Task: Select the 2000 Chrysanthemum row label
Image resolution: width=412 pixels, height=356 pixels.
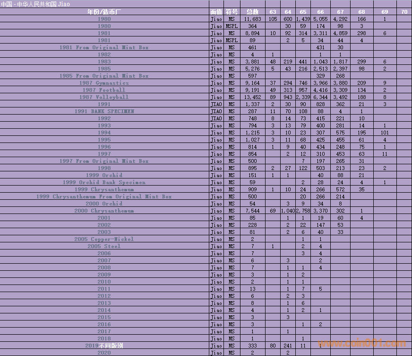Action: pyautogui.click(x=104, y=211)
